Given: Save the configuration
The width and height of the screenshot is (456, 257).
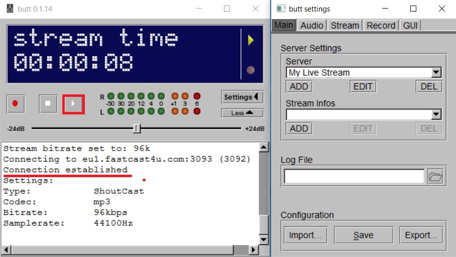Looking at the screenshot, I should (364, 235).
